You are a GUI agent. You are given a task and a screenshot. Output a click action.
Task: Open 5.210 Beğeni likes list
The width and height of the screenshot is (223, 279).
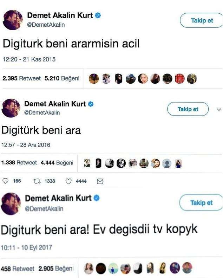coord(62,78)
